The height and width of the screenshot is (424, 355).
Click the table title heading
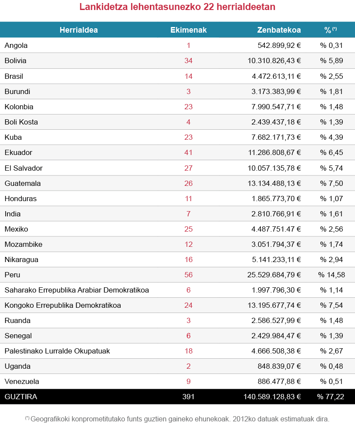click(177, 7)
